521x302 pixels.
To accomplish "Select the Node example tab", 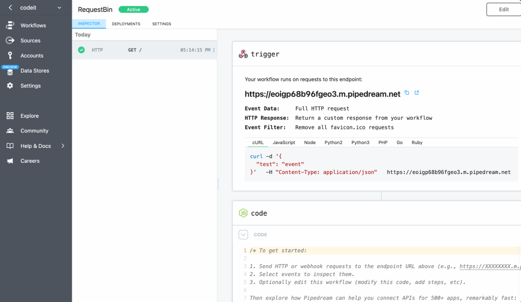I will (310, 143).
